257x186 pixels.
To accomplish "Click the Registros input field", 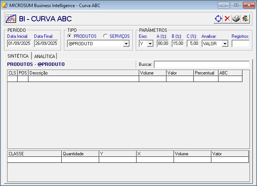I will click(240, 43).
